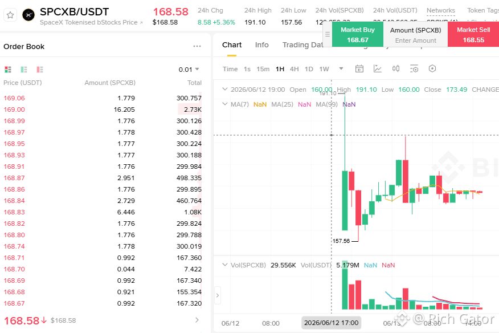This screenshot has height=333, width=499.
Task: Select the 1H chart interval
Action: click(x=280, y=69)
